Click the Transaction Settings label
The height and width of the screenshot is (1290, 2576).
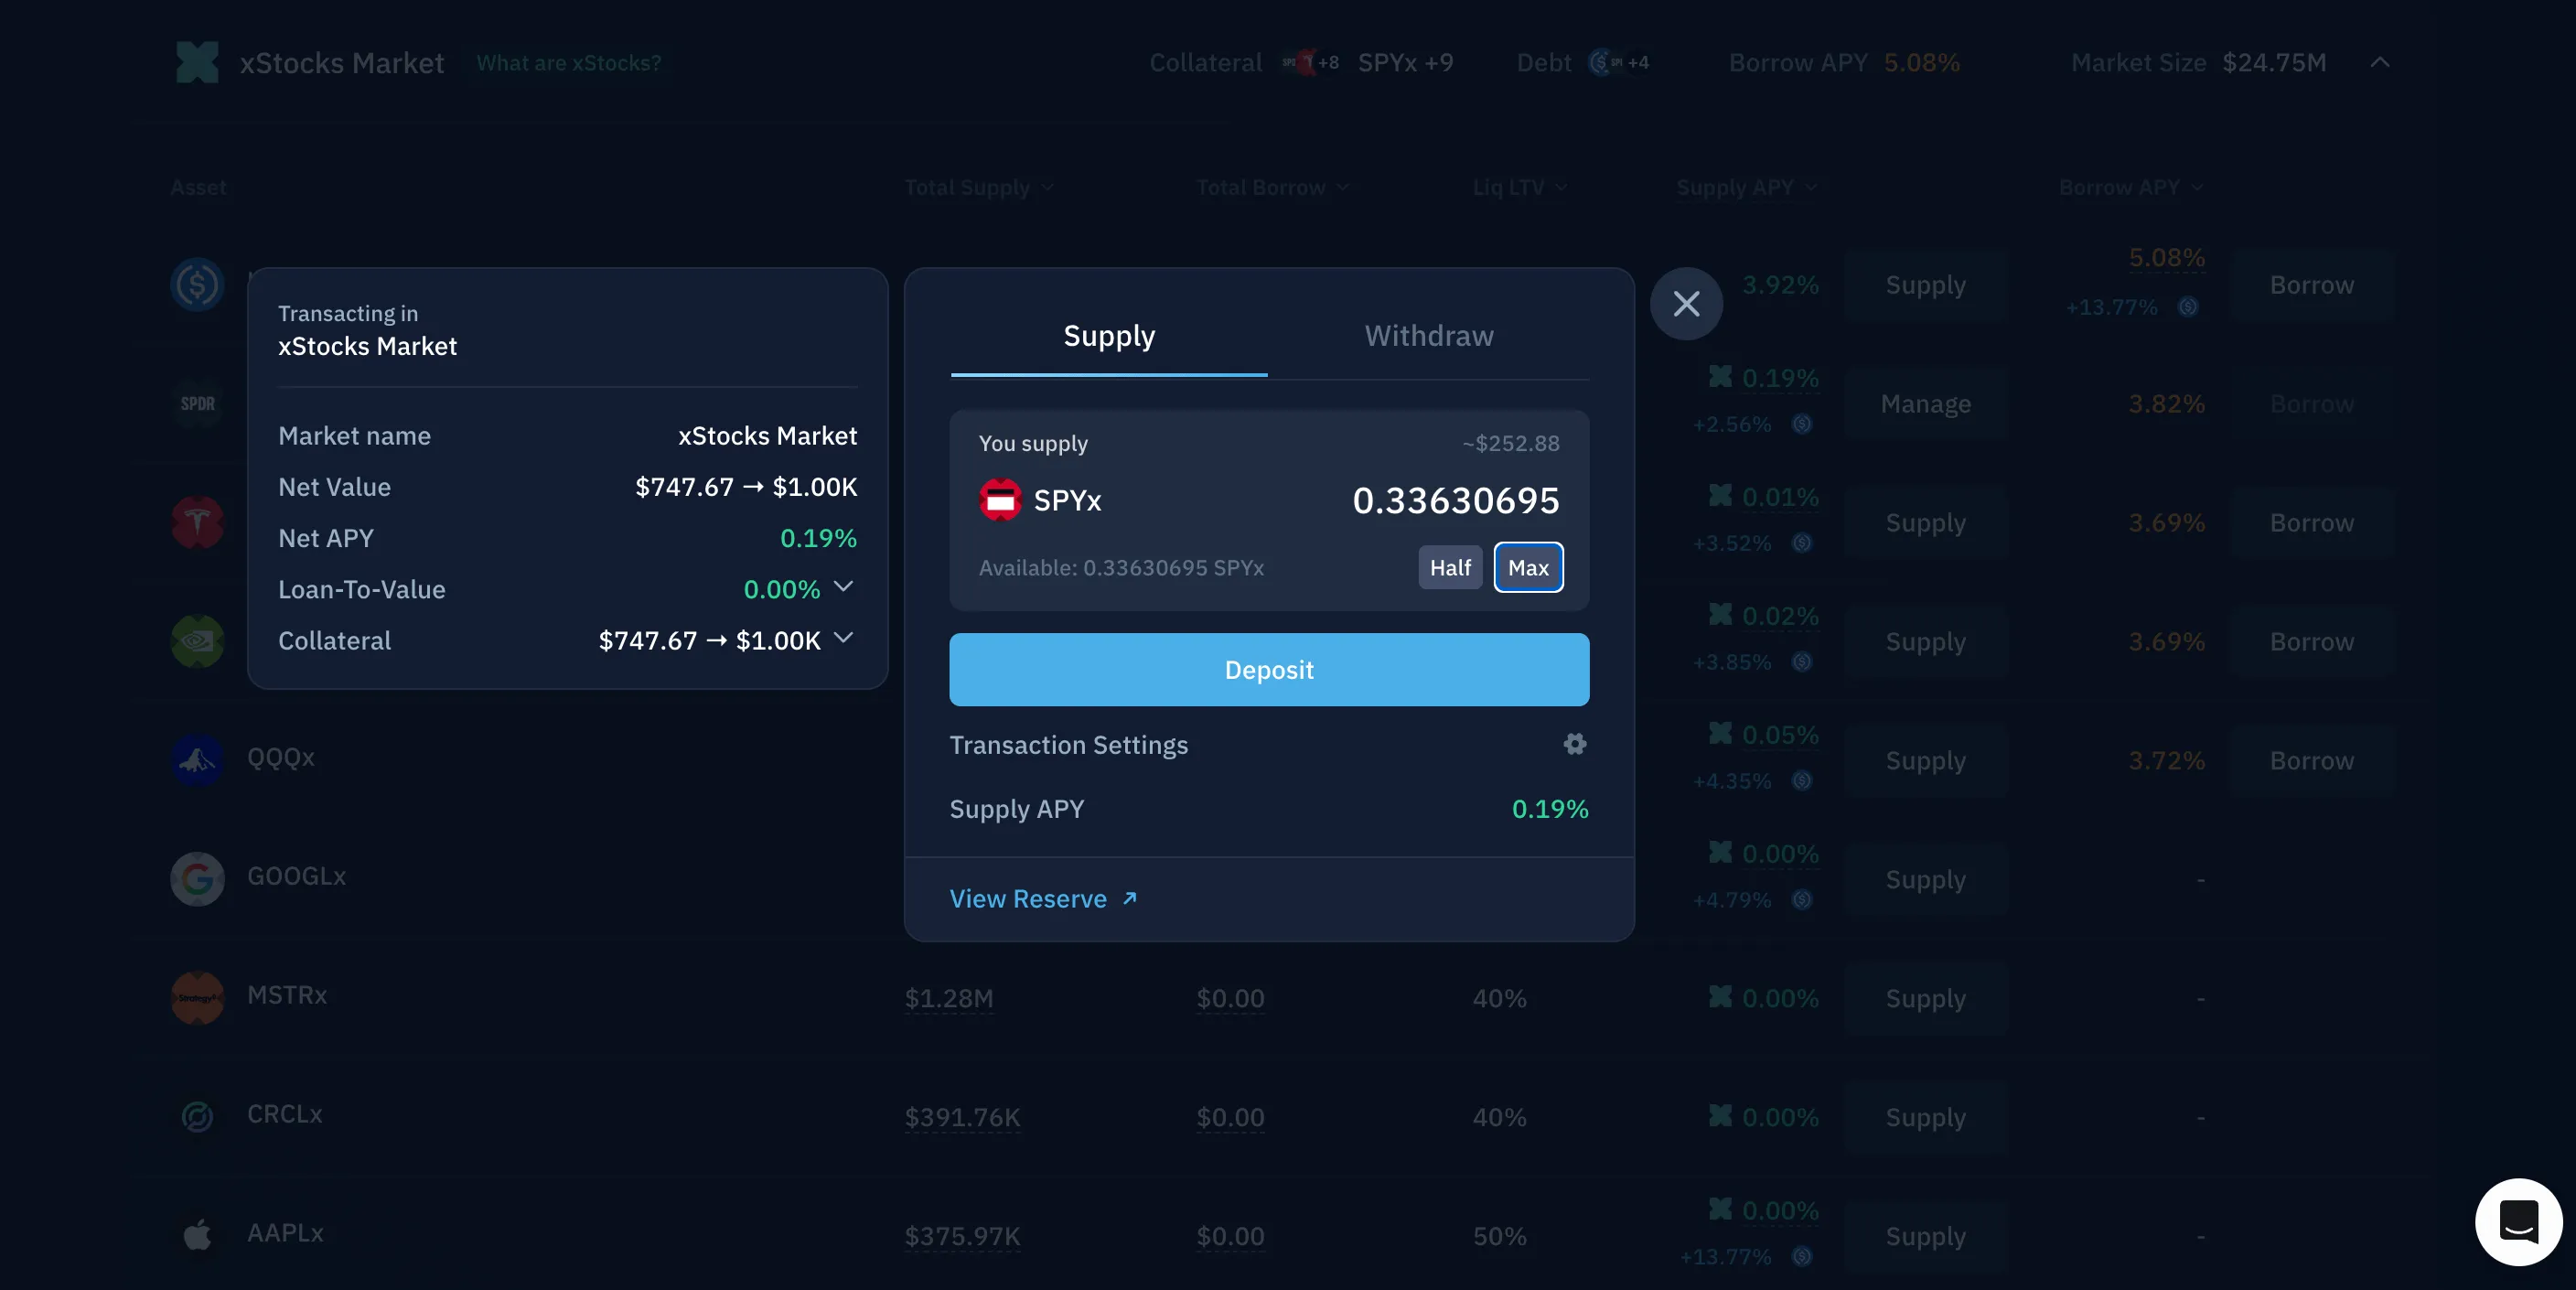coord(1068,745)
